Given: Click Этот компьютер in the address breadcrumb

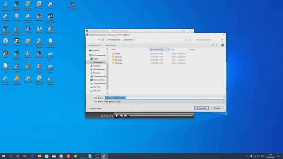Looking at the screenshot, I should point(114,40).
